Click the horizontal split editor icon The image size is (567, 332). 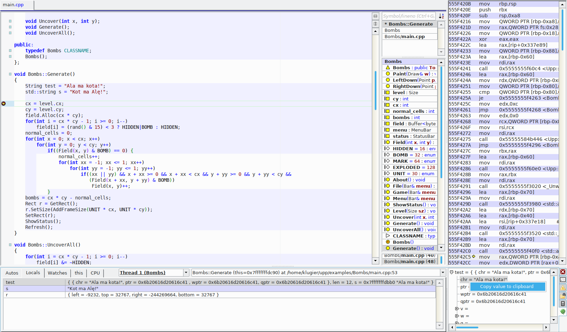click(375, 16)
